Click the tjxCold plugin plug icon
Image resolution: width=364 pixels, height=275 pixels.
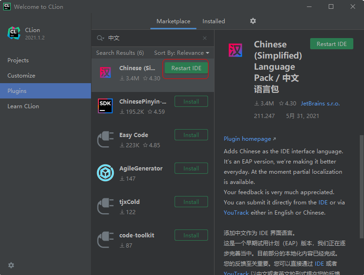tap(105, 206)
